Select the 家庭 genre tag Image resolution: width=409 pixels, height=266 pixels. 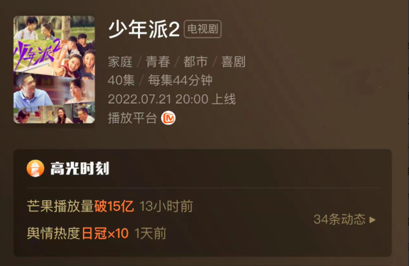point(120,62)
